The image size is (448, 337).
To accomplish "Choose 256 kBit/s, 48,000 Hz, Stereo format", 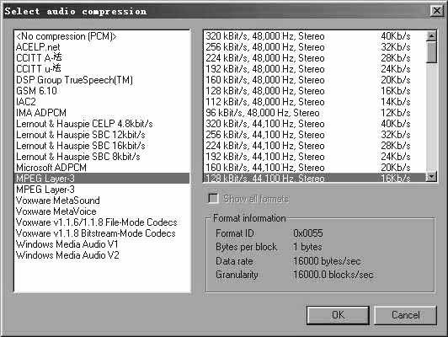I will pos(315,47).
